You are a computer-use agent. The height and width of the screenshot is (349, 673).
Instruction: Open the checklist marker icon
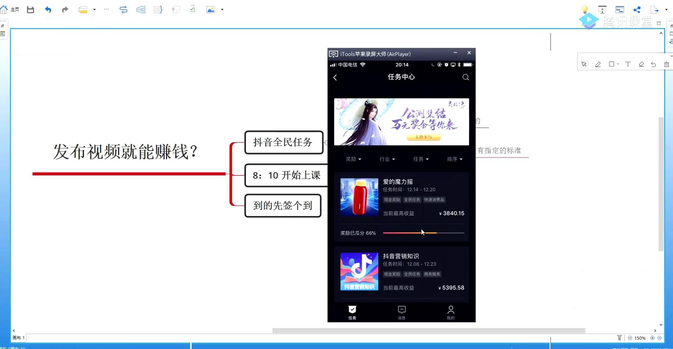coord(192,9)
